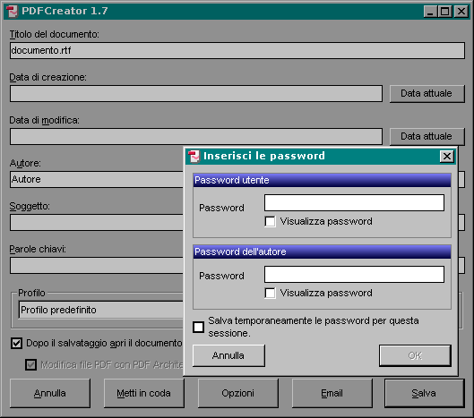Click the Parole chiavi text field
Viewport: 474px width, 418px height.
coord(97,265)
